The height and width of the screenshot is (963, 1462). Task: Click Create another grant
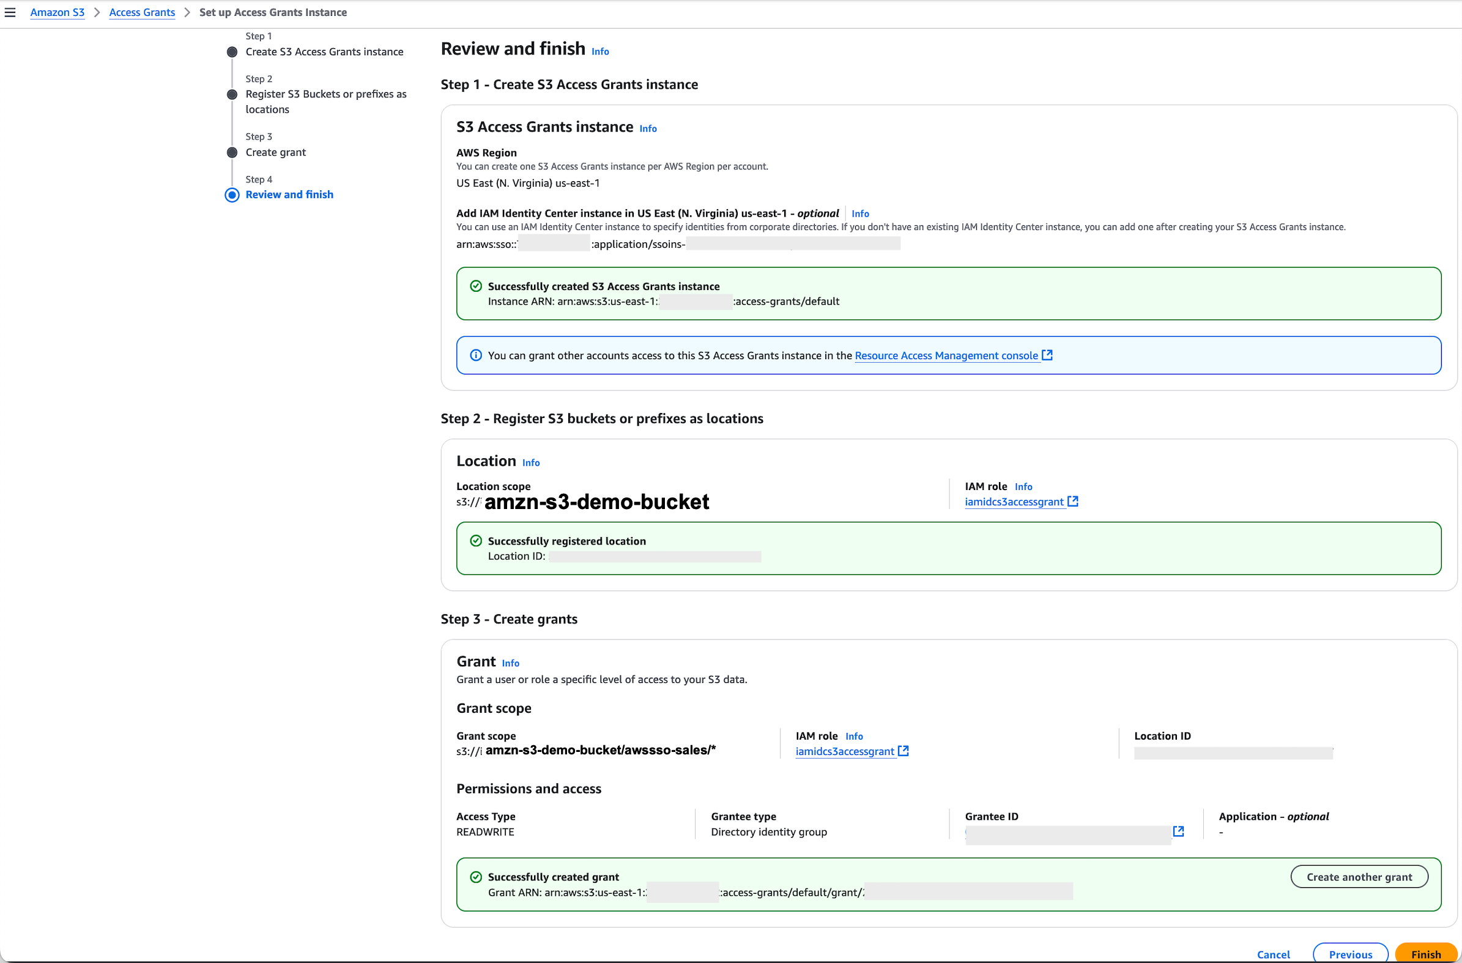[x=1359, y=876]
